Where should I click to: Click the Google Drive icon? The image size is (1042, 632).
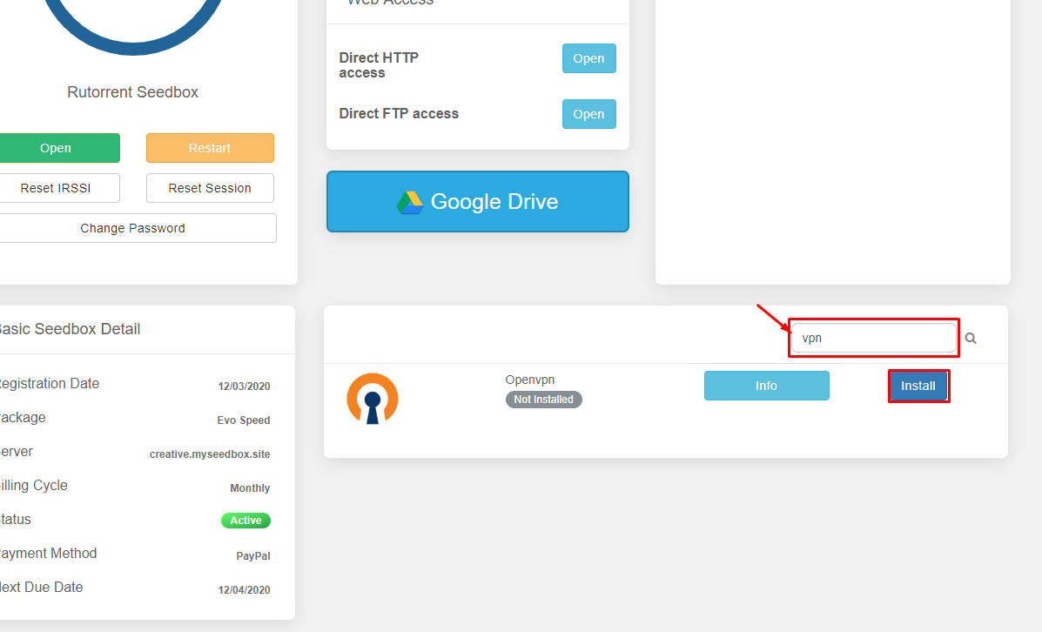[409, 201]
